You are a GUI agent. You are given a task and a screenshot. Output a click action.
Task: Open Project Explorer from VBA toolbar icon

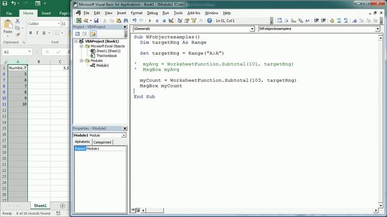[x=180, y=20]
